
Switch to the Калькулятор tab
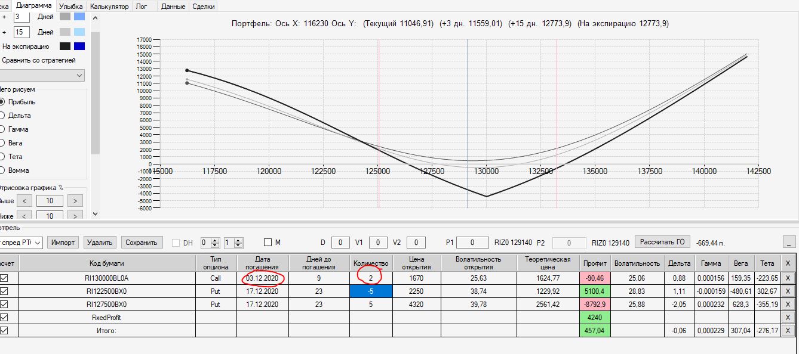109,7
